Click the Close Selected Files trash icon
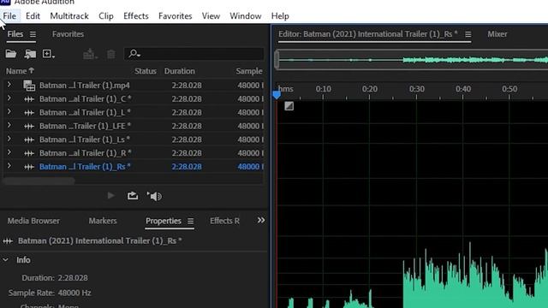Image resolution: width=548 pixels, height=308 pixels. [111, 54]
